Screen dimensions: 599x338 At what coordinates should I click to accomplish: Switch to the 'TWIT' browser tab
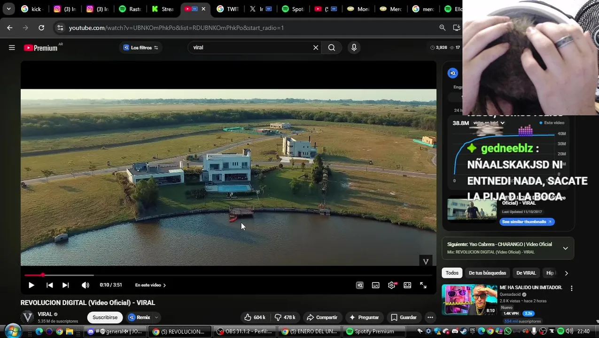[228, 8]
